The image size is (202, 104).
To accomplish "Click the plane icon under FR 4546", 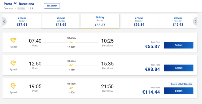I will [x=71, y=42].
